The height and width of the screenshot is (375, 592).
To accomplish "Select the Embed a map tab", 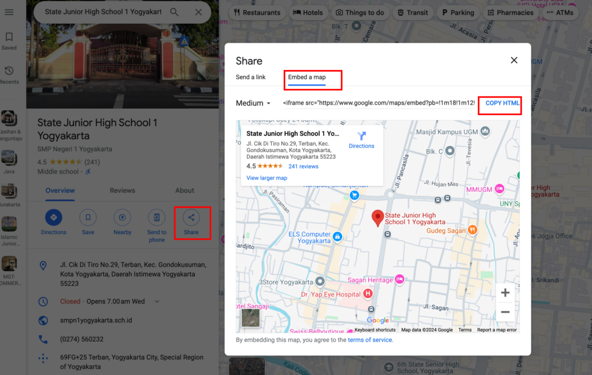I will click(306, 77).
